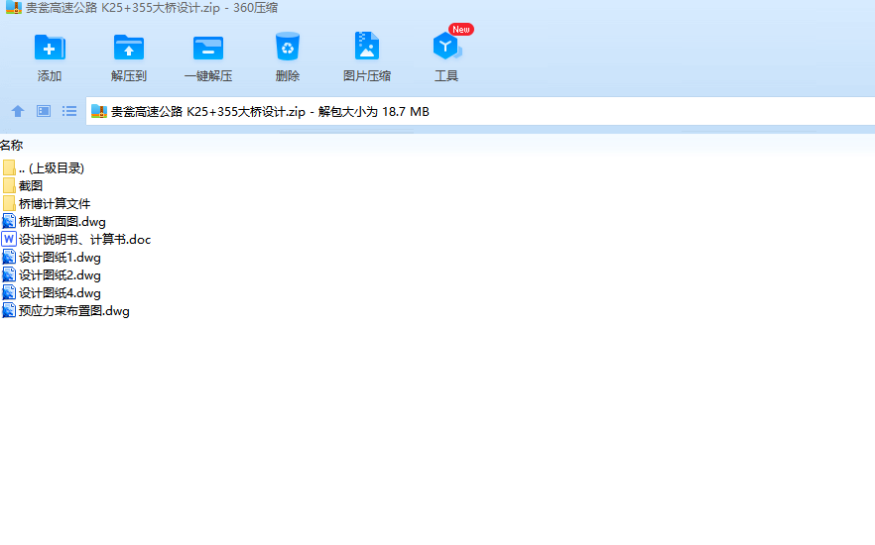Click the dwg icon of 设计图纸4
Viewport: 875px width, 545px height.
[x=9, y=292]
